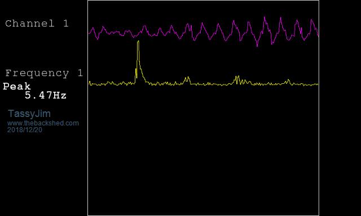Image resolution: width=361 pixels, height=216 pixels.
Task: Click the small spike beside main yellow peak
Action: tap(136, 73)
